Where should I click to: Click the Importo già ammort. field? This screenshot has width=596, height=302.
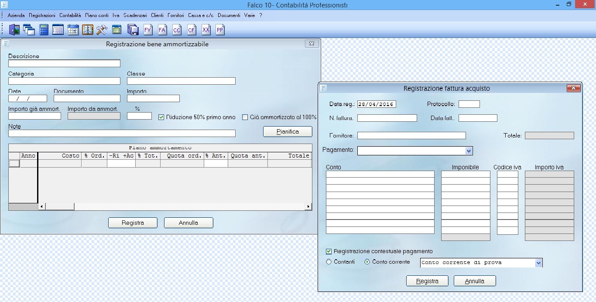(34, 116)
